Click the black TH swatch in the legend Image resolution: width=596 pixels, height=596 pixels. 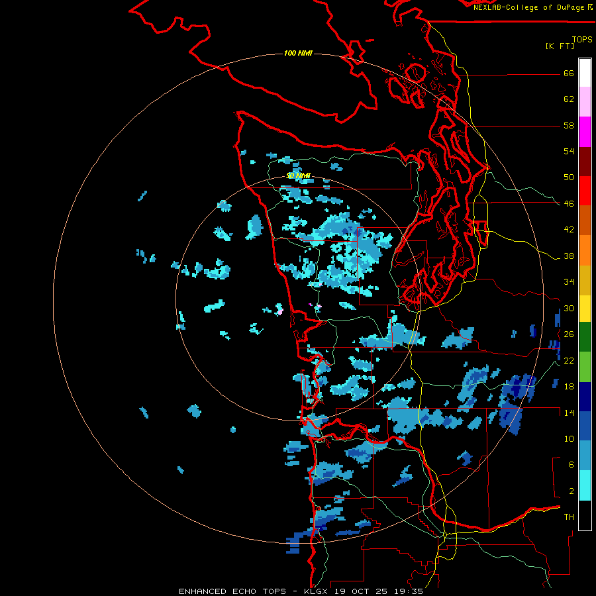(x=585, y=515)
